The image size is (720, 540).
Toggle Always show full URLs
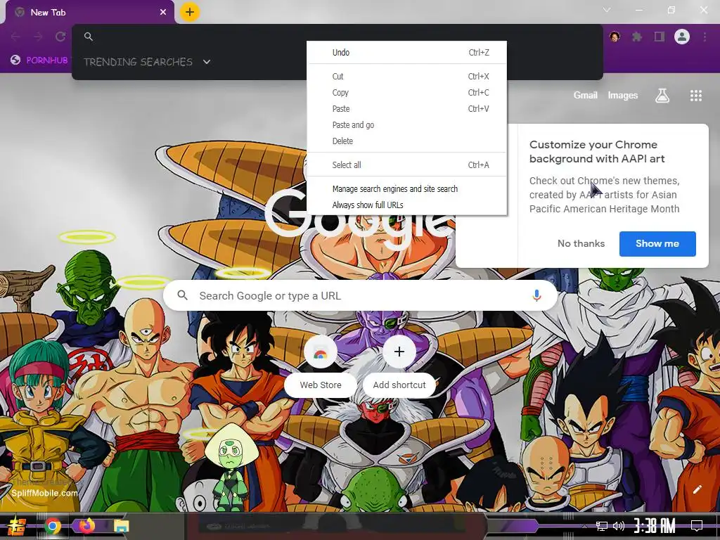tap(407, 205)
